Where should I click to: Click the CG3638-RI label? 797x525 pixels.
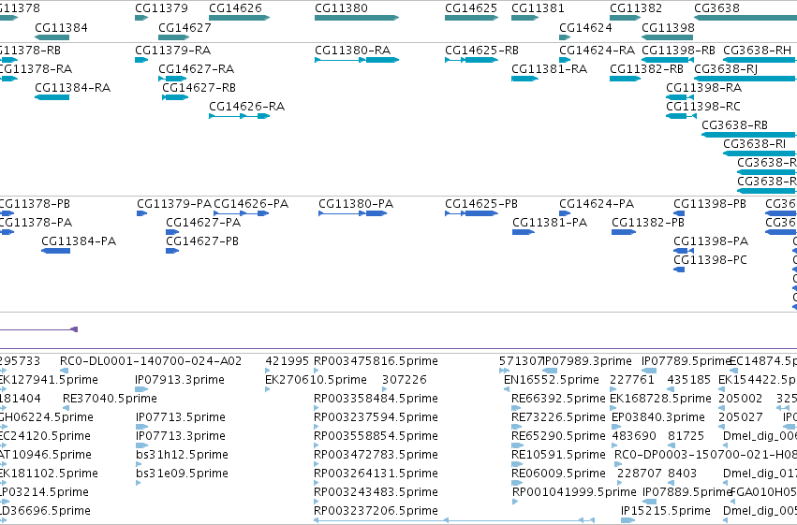click(754, 144)
